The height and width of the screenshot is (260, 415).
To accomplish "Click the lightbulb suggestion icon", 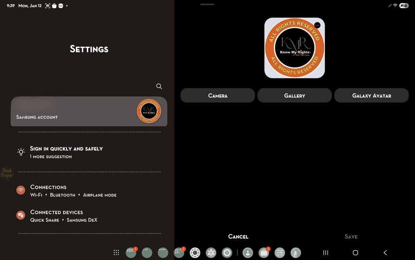I will (x=21, y=152).
